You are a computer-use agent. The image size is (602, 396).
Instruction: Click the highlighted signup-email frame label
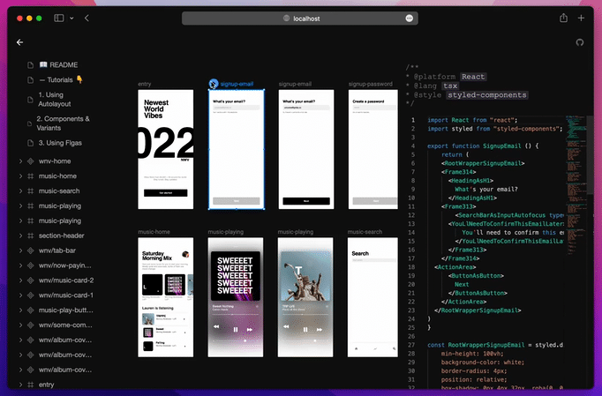[237, 84]
